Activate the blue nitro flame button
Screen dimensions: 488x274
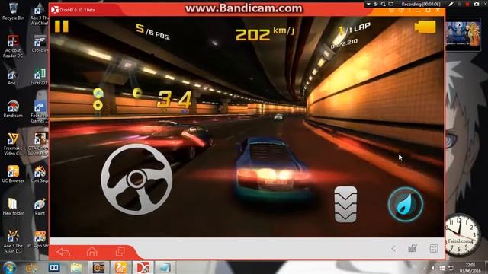tap(405, 204)
